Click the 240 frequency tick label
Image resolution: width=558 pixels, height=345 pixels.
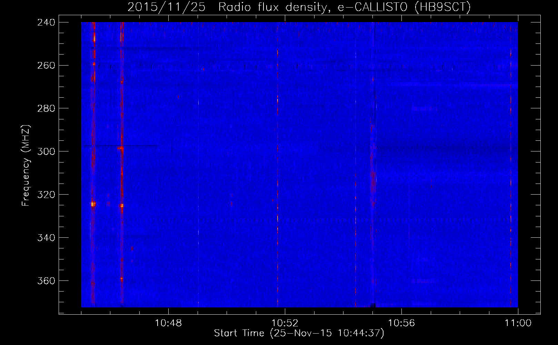point(46,22)
